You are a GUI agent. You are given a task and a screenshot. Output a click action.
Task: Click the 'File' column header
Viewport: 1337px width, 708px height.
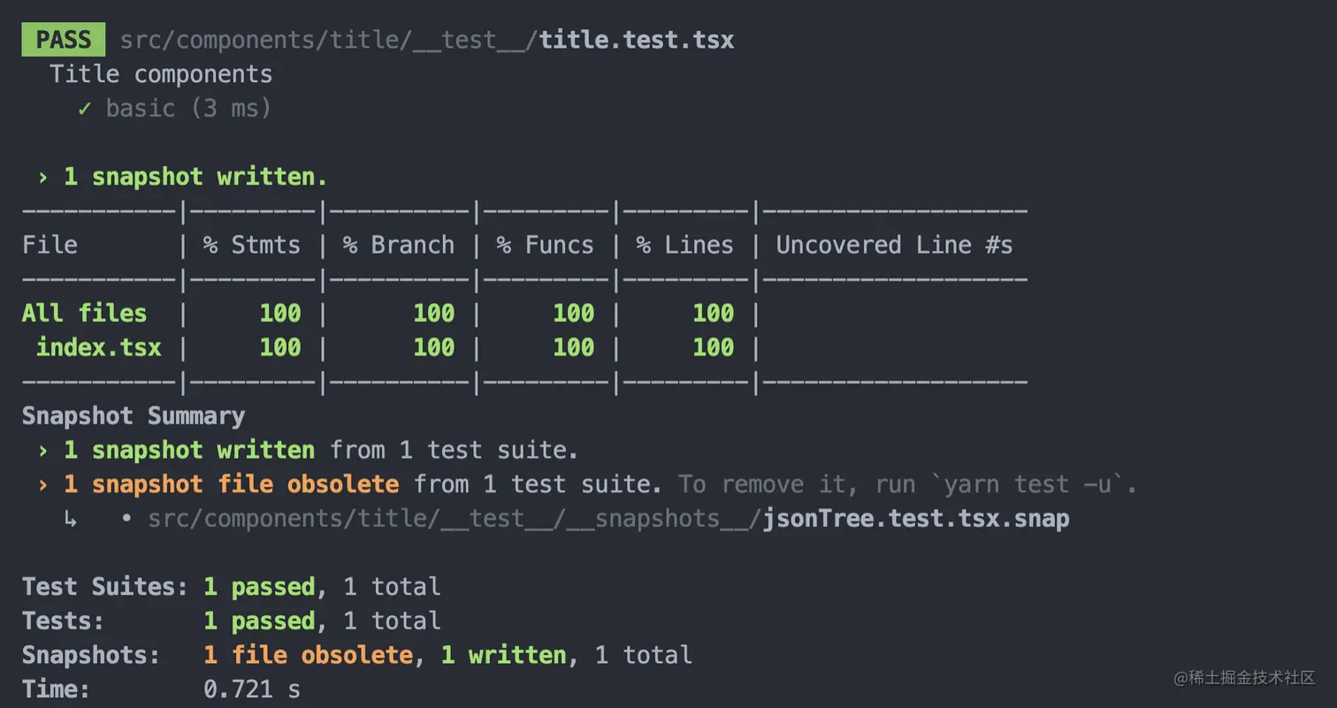coord(50,245)
